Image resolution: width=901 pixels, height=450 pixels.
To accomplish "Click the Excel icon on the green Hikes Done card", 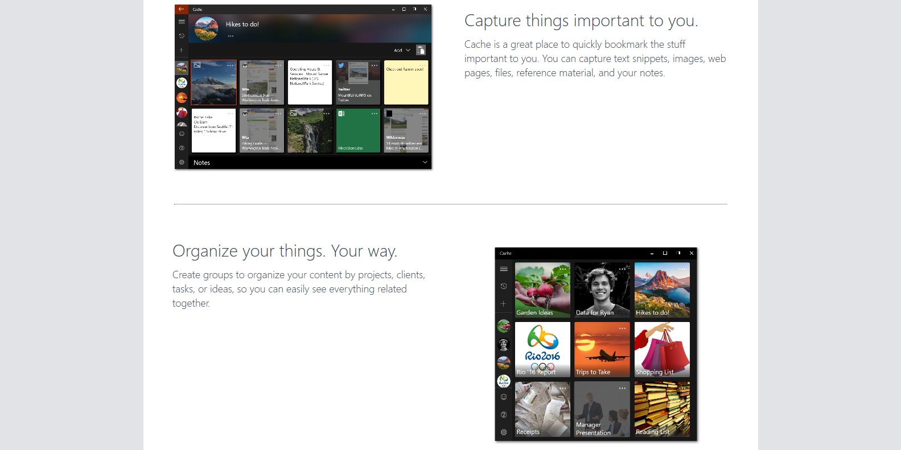I will tap(341, 114).
